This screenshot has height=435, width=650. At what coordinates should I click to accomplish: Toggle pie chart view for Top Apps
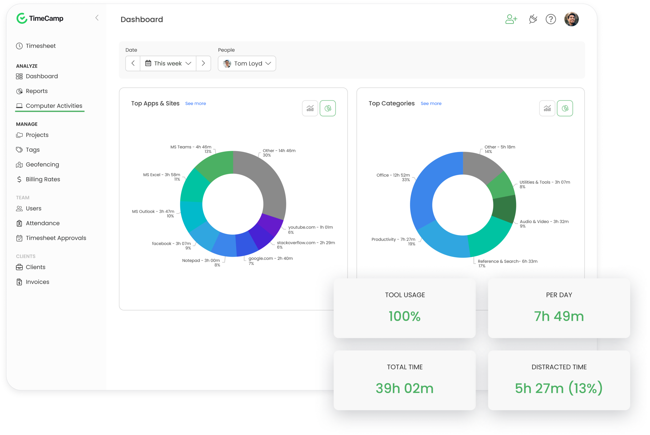click(x=328, y=108)
